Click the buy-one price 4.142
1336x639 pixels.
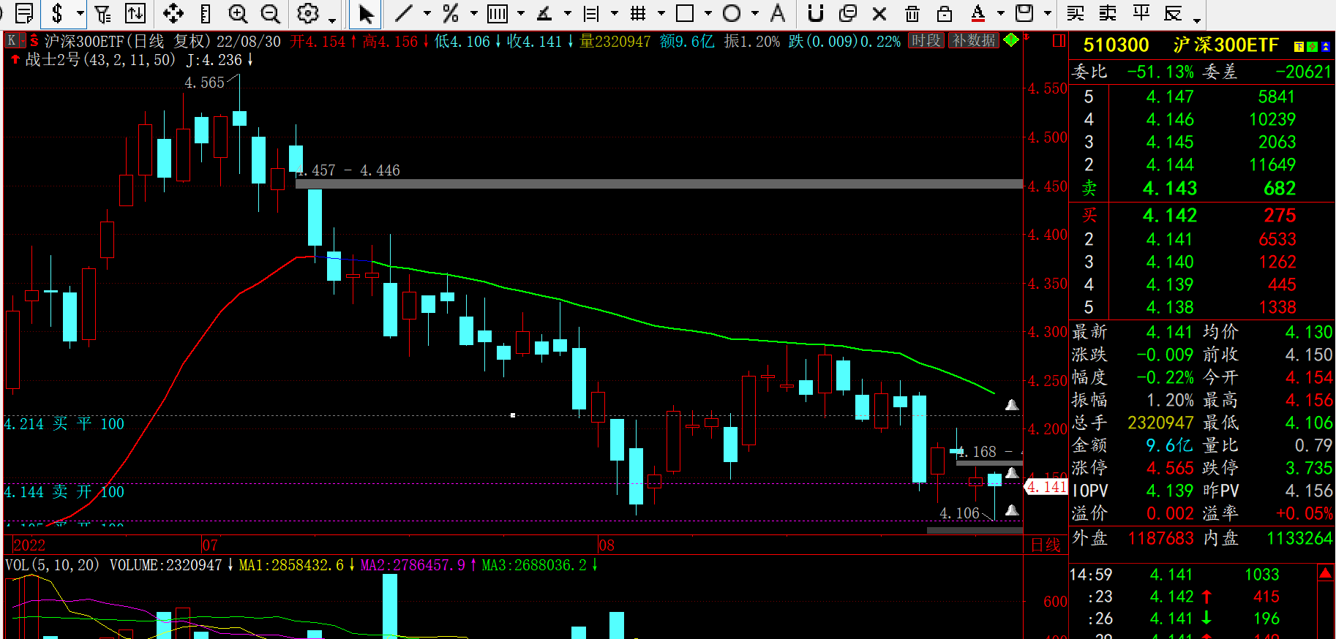(1170, 216)
